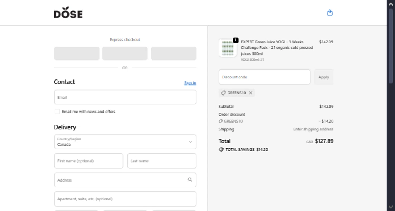
Task: Open the Country/Region dropdown
Action: tap(125, 142)
